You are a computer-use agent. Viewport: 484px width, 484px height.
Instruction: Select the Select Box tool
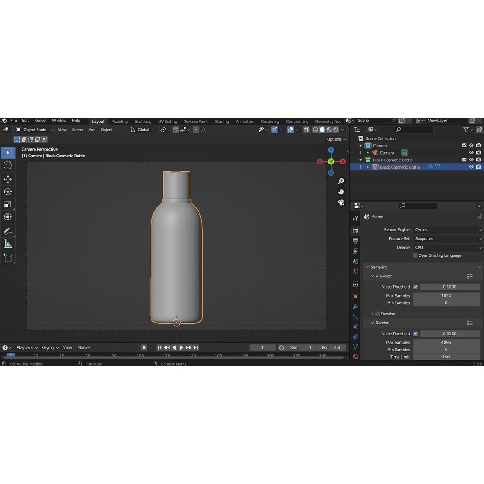click(x=8, y=152)
